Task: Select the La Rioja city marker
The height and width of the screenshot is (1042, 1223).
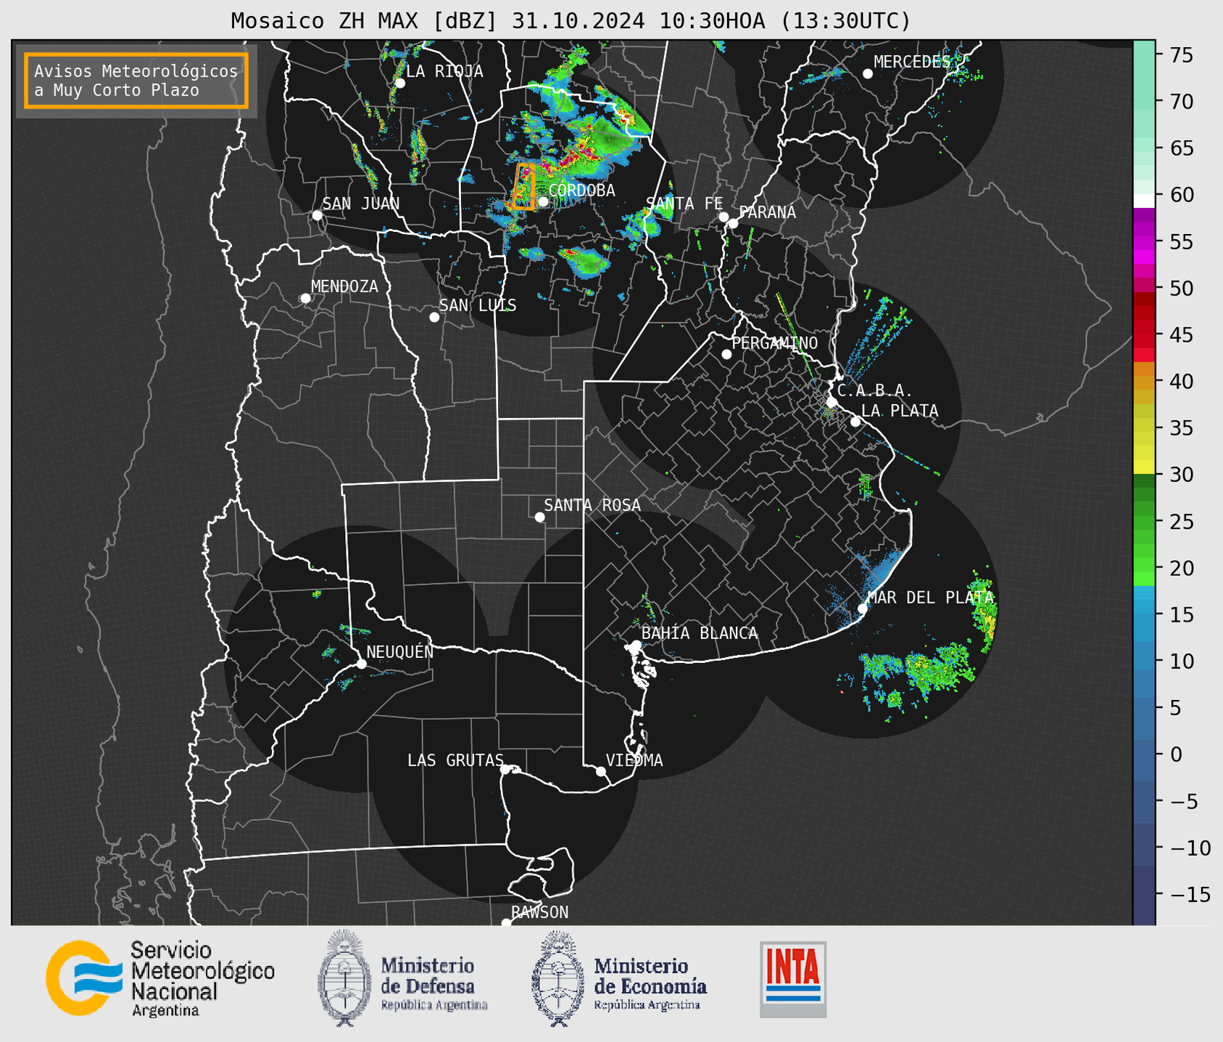Action: 400,83
